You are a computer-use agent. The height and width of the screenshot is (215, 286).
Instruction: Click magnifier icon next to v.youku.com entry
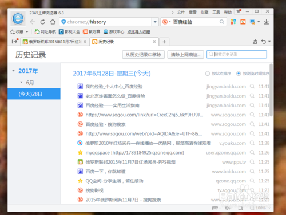point(252,143)
